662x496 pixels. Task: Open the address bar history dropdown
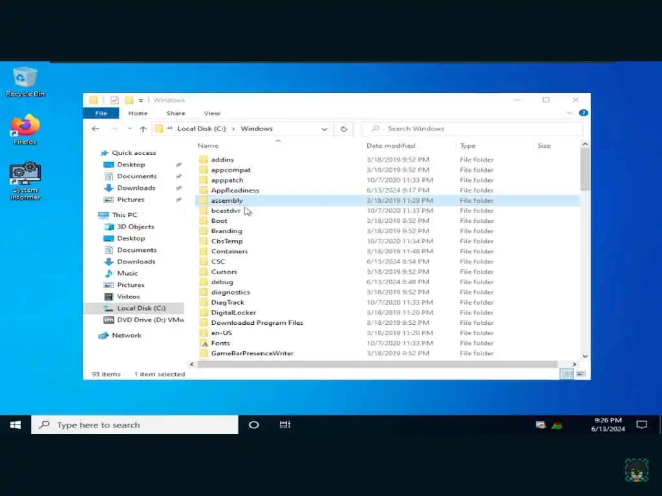click(325, 129)
